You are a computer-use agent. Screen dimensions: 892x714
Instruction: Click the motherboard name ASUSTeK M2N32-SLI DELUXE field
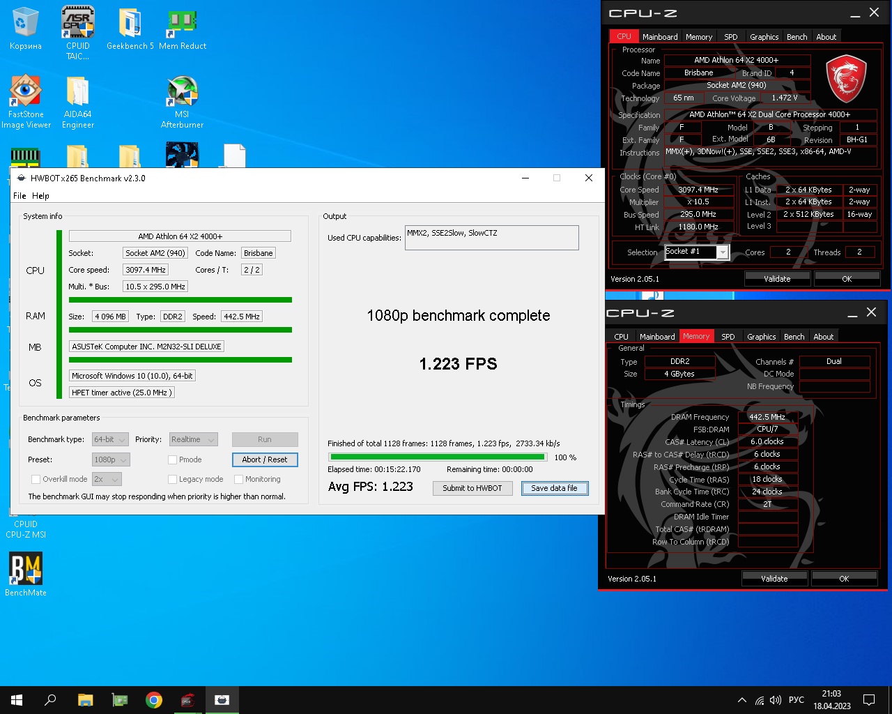coord(146,347)
